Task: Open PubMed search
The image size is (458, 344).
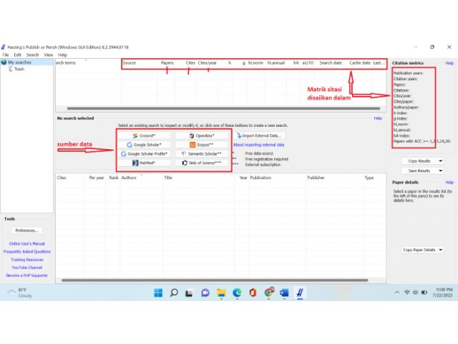Action: click(144, 163)
